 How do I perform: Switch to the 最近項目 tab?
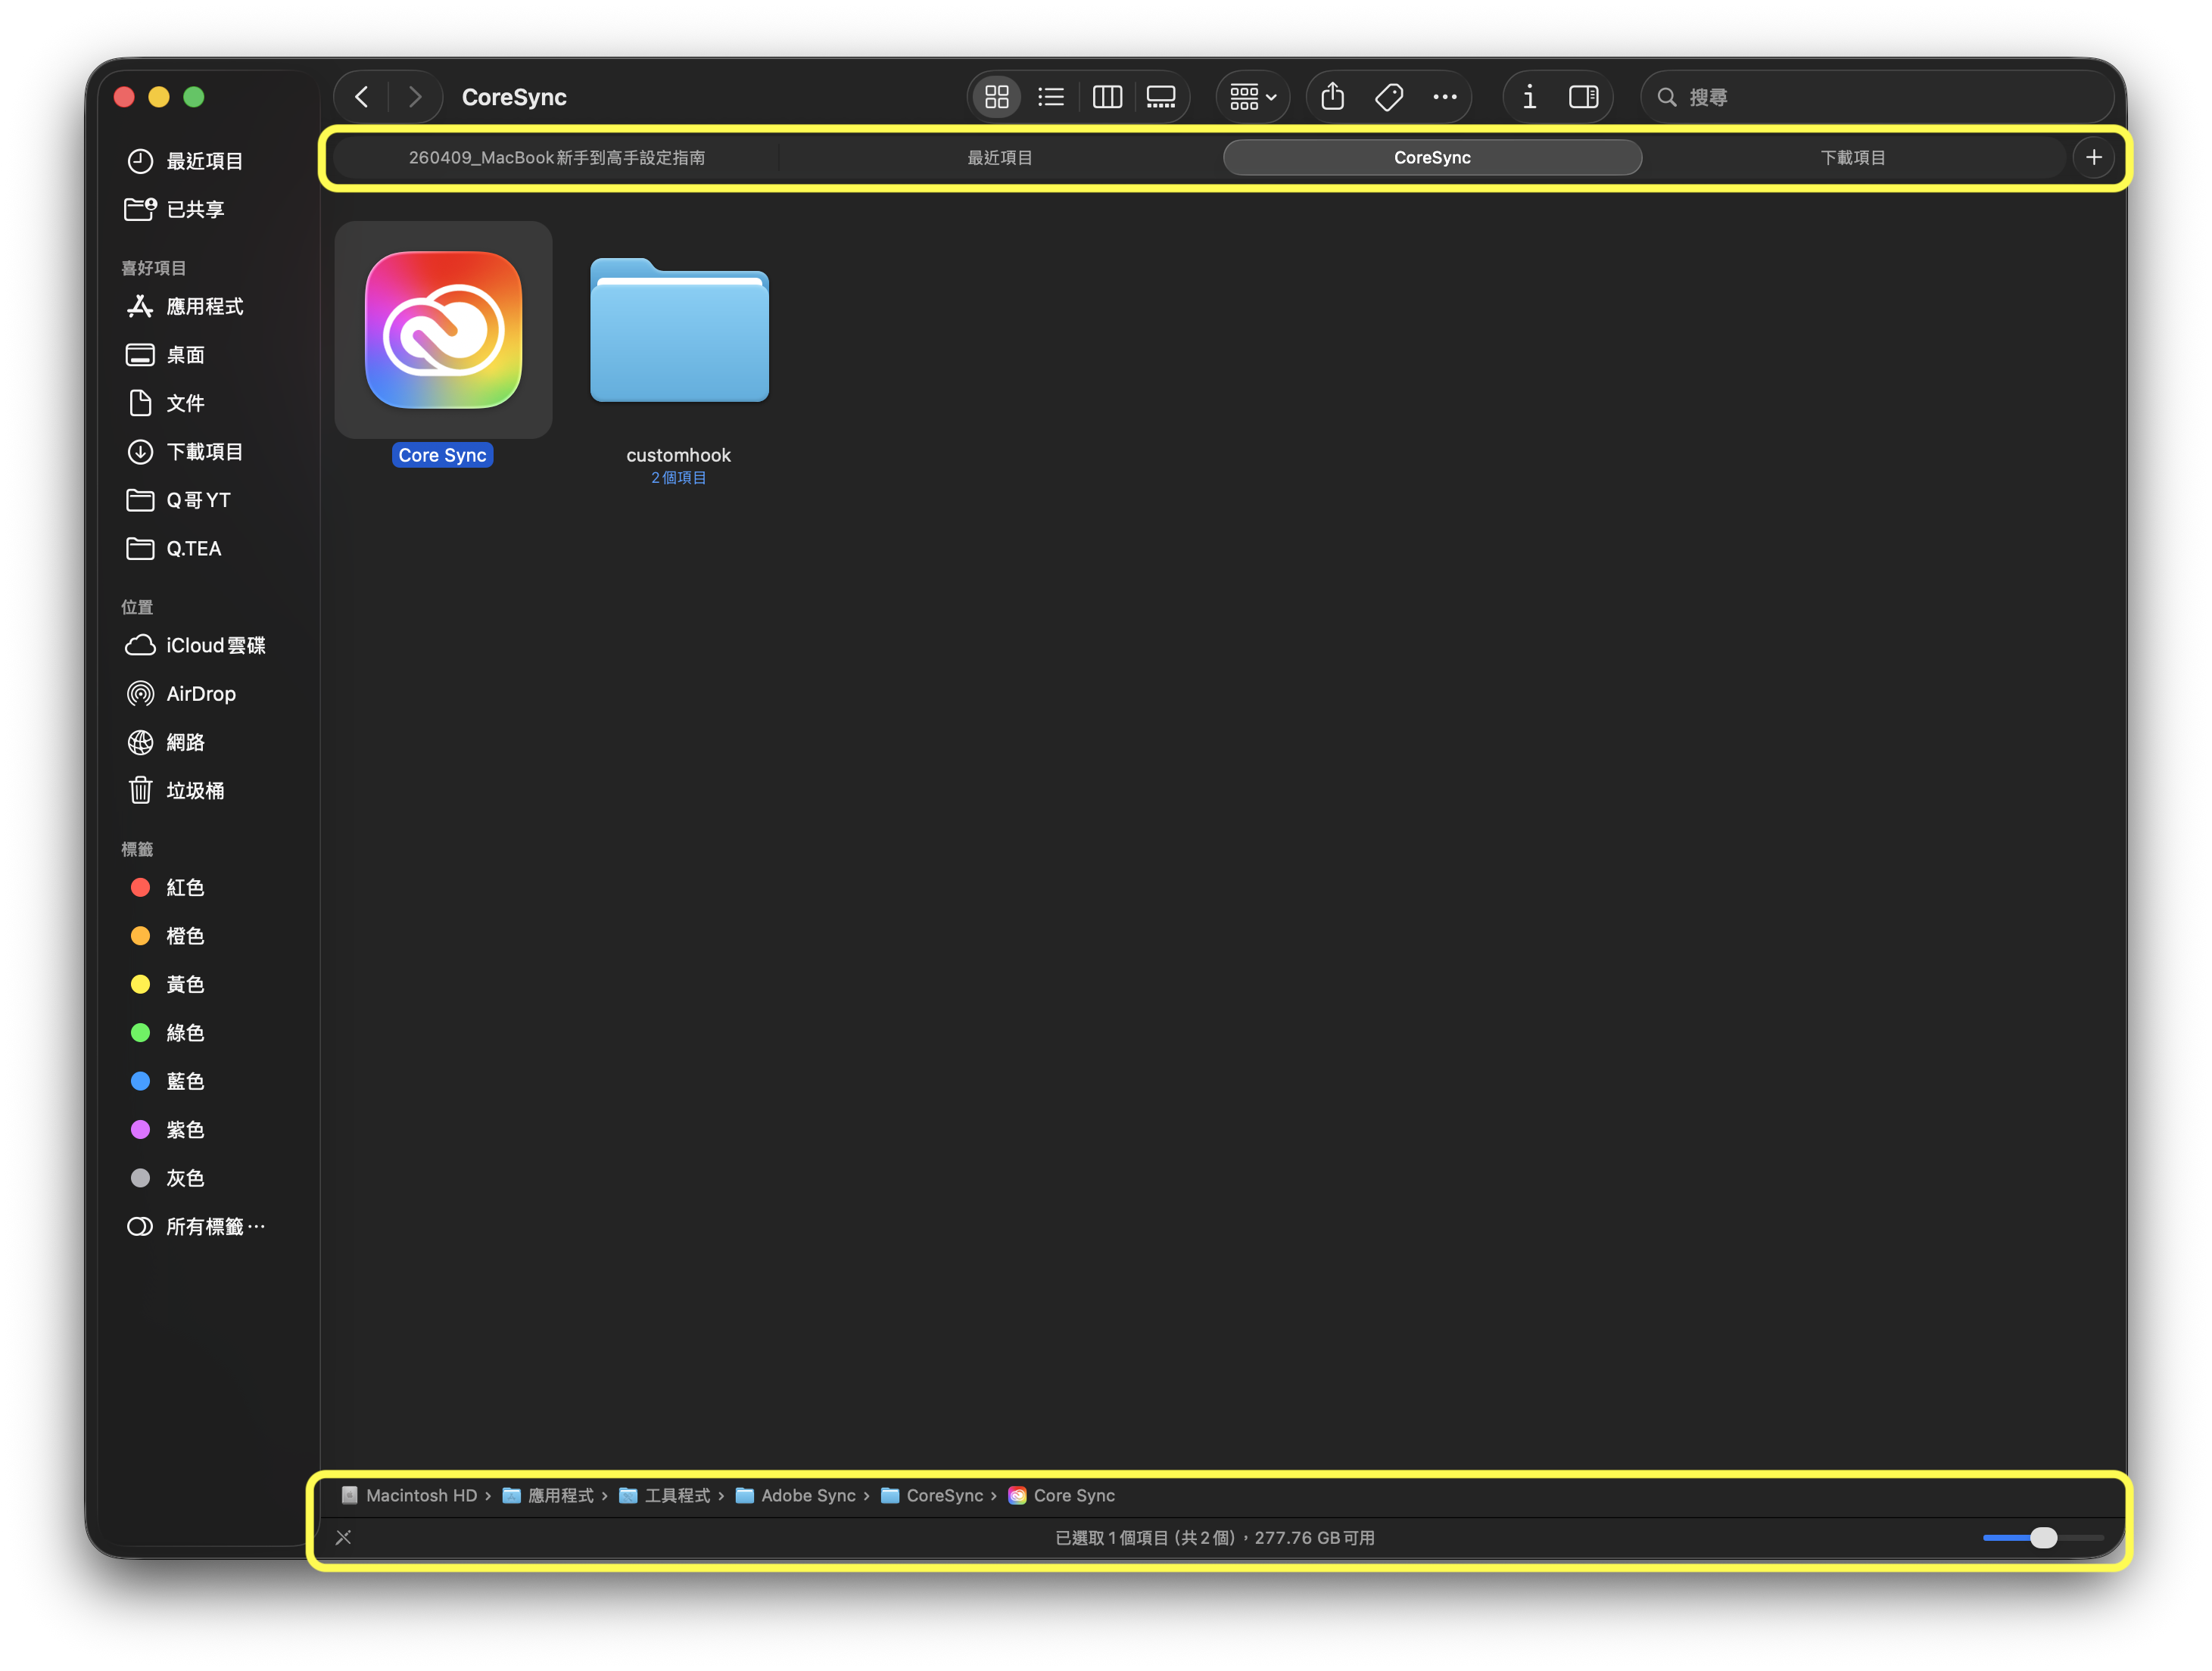point(1000,158)
